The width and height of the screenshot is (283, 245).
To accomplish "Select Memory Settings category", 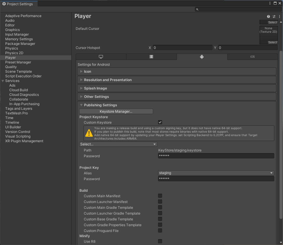I will click(x=19, y=39).
